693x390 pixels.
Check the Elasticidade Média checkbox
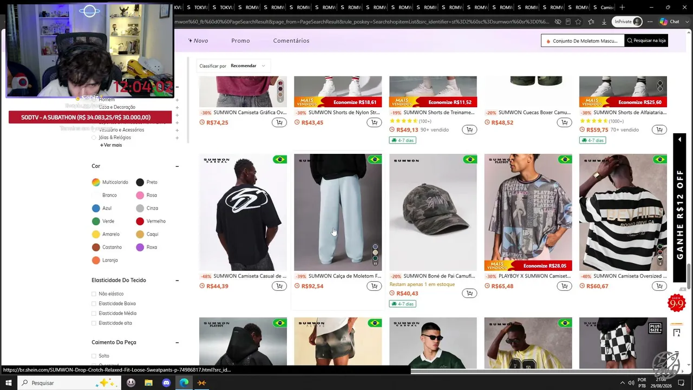pos(94,314)
